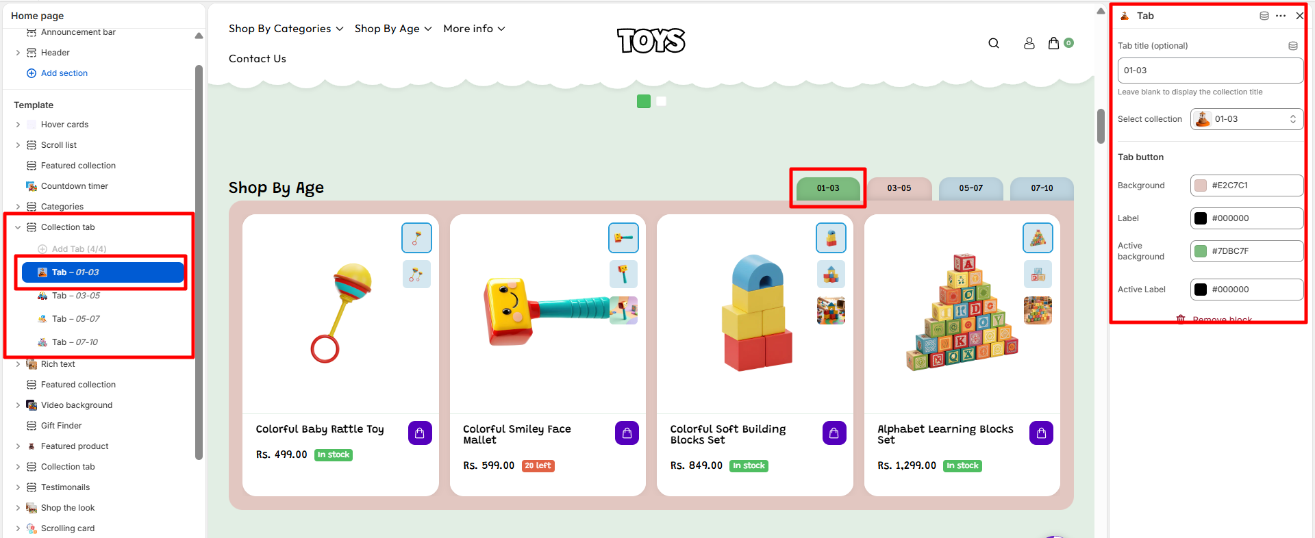Add Colorful Soft Building Blocks Set to cart
The image size is (1315, 538).
[834, 433]
